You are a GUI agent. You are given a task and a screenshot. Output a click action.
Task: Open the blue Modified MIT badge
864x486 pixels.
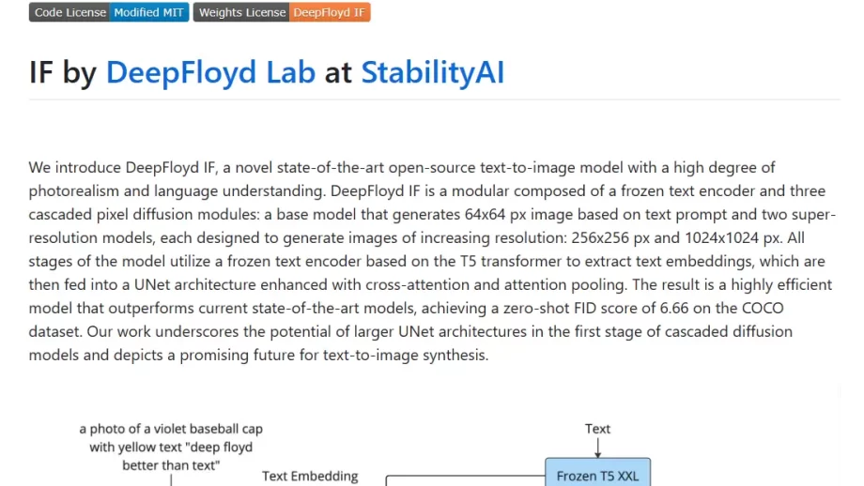pos(148,12)
